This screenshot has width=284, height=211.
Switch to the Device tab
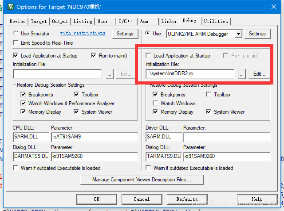pos(18,21)
